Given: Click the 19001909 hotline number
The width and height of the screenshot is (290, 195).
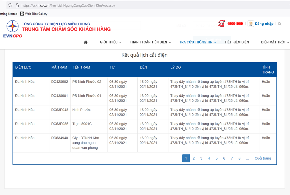Looking at the screenshot, I should pos(235,24).
